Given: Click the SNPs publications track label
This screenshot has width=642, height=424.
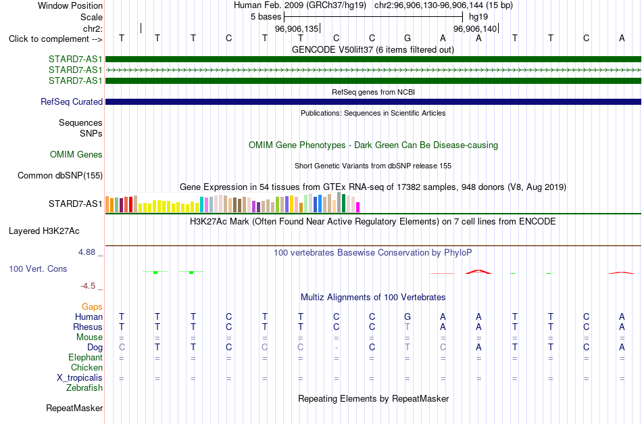Looking at the screenshot, I should (91, 133).
